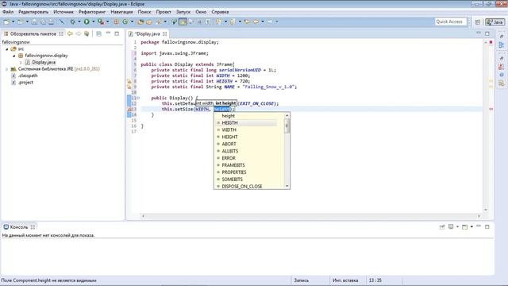Click the Search flashlight toolbar icon

click(159, 21)
